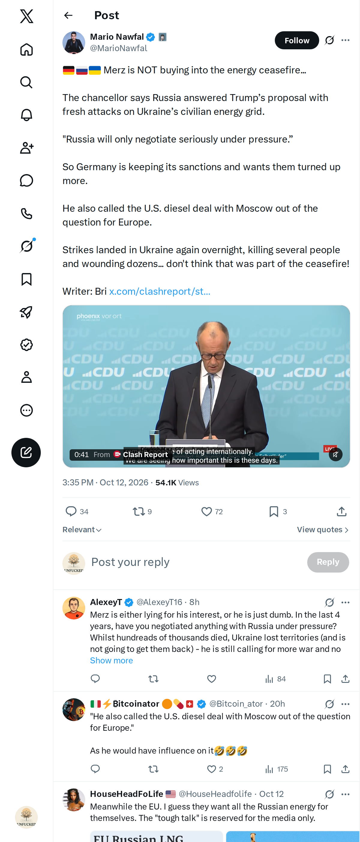Screen dimensions: 360x842
Task: Open View quotes
Action: pyautogui.click(x=323, y=530)
